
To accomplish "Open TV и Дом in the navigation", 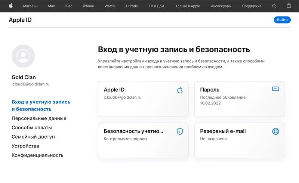I will point(156,6).
